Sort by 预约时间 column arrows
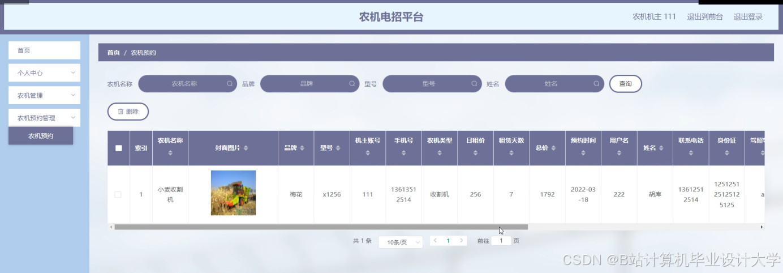The height and width of the screenshot is (273, 783). [x=583, y=153]
